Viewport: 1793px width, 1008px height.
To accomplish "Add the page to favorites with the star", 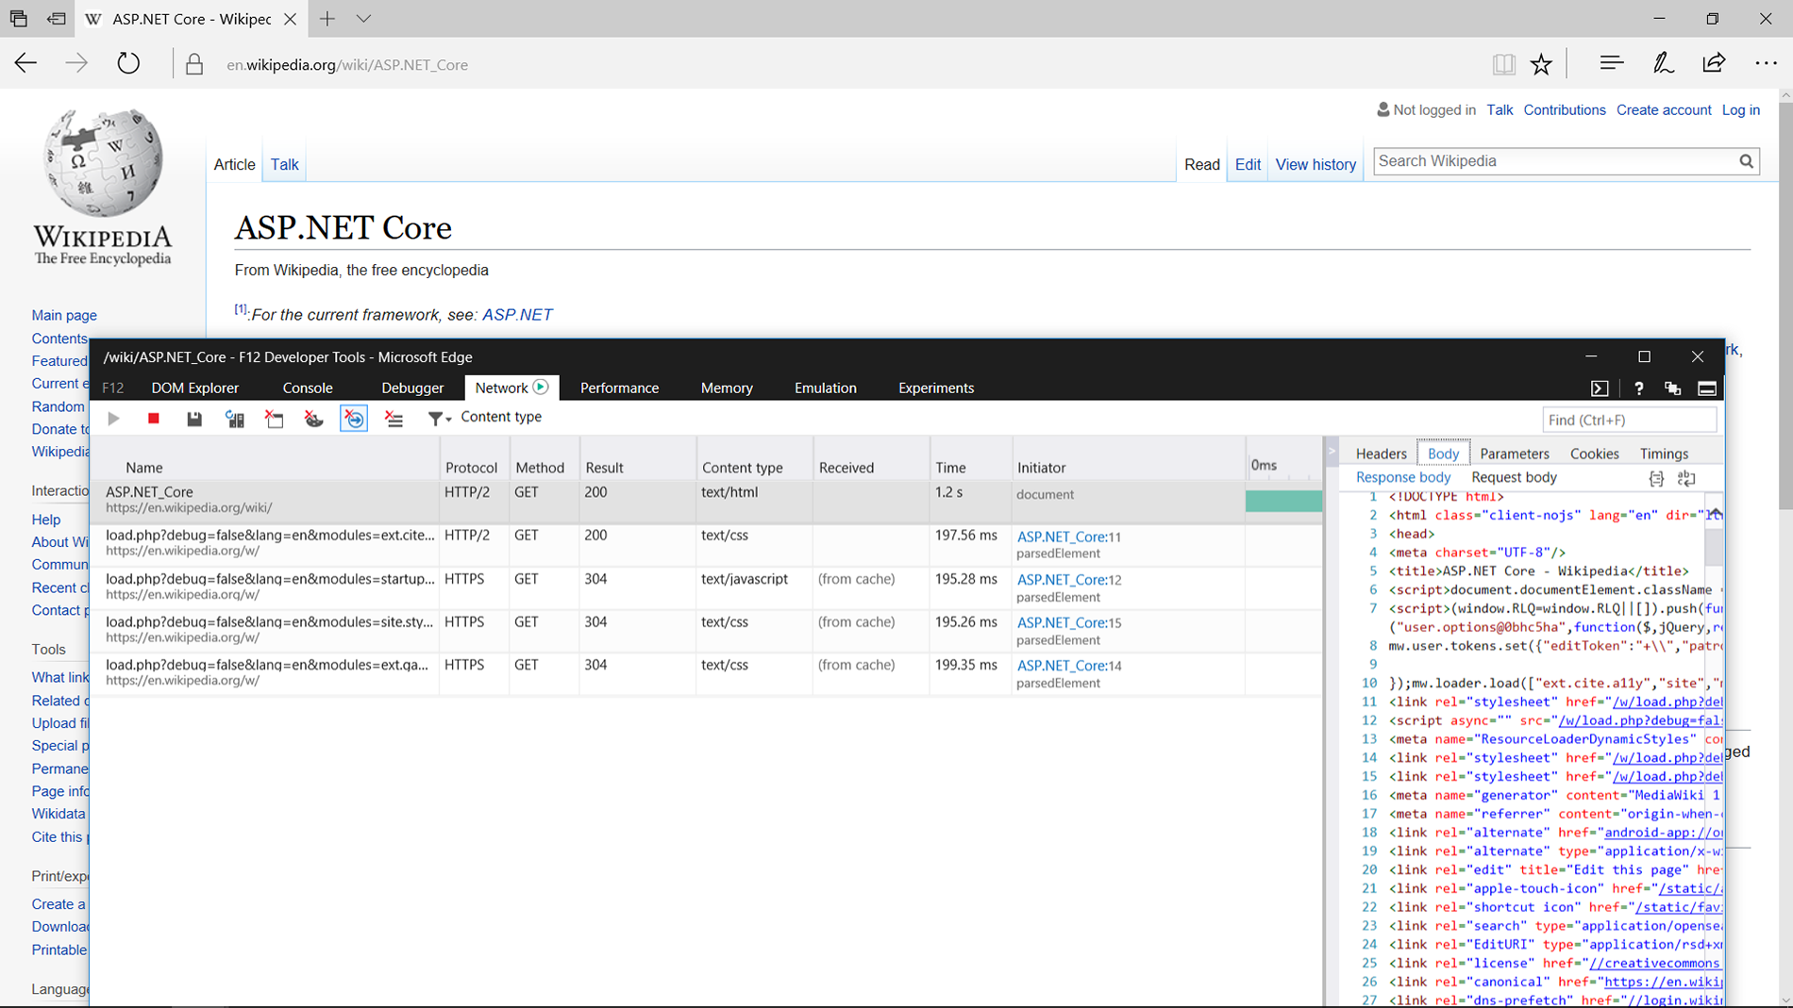I will (1541, 64).
